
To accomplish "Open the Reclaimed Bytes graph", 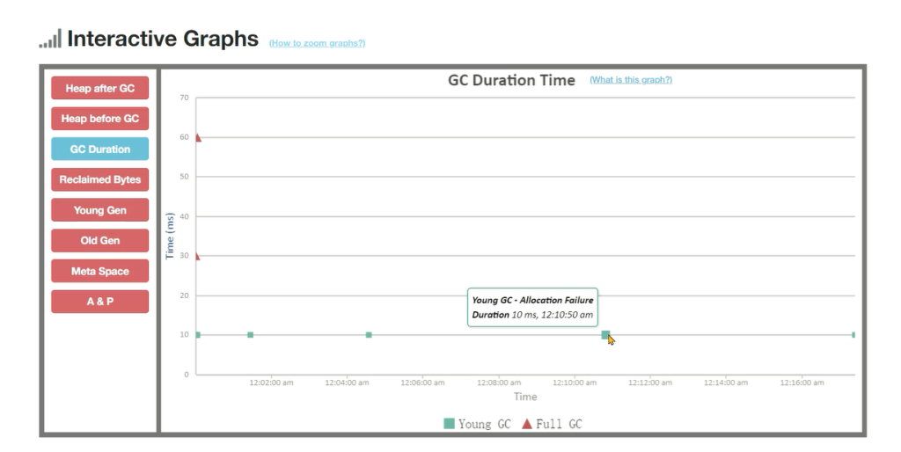I will pyautogui.click(x=99, y=179).
